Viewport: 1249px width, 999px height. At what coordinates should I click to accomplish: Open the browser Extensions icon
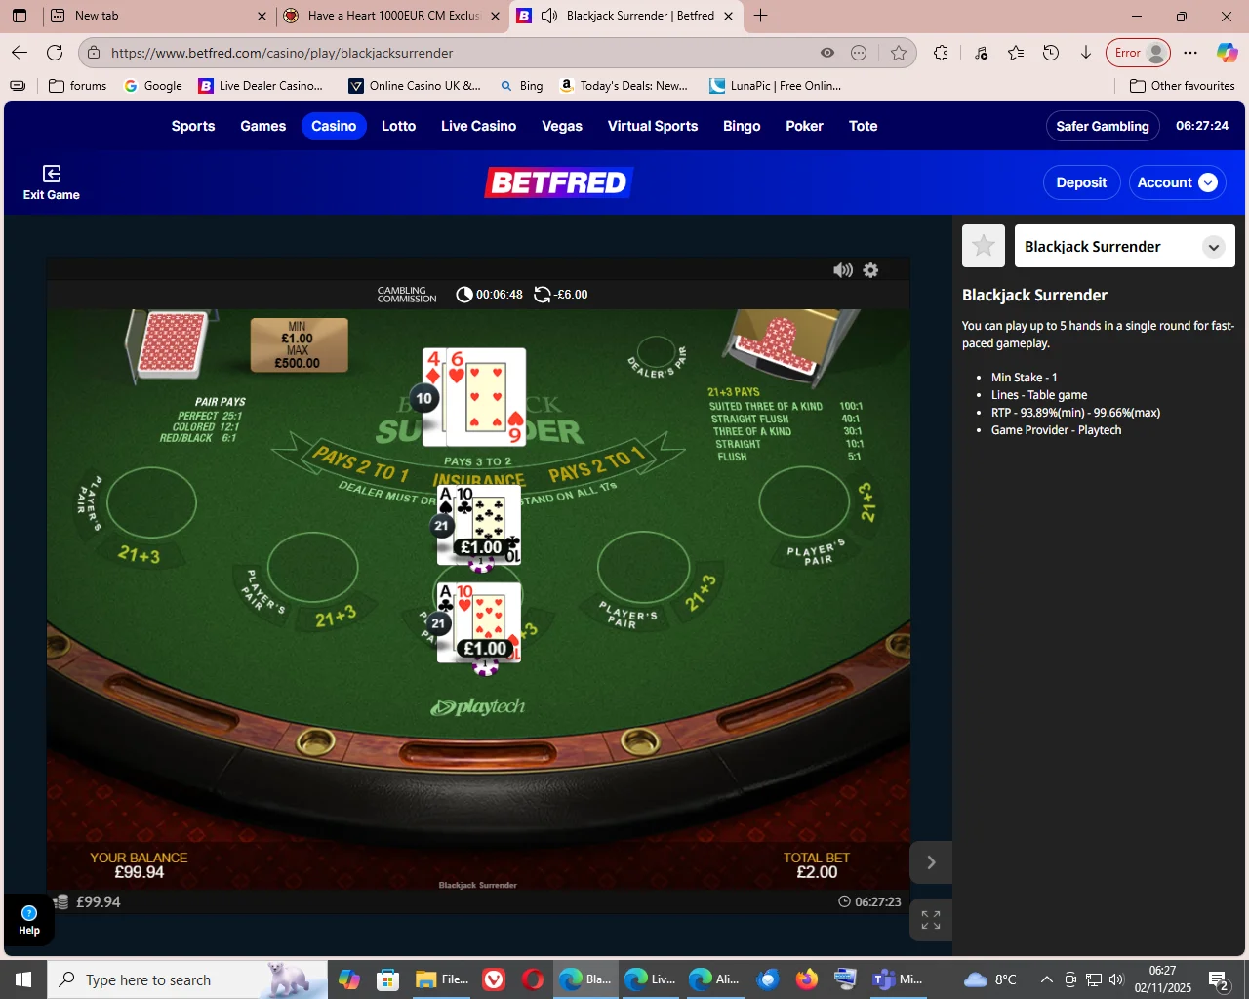941,53
